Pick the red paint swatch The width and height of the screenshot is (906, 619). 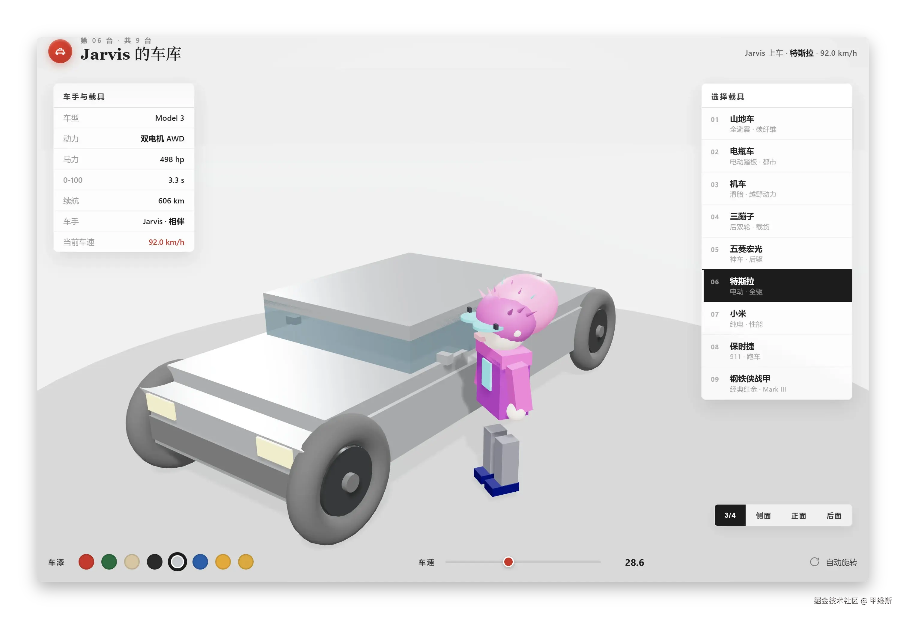[86, 562]
